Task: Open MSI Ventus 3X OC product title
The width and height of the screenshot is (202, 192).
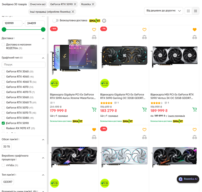Action: pyautogui.click(x=172, y=96)
